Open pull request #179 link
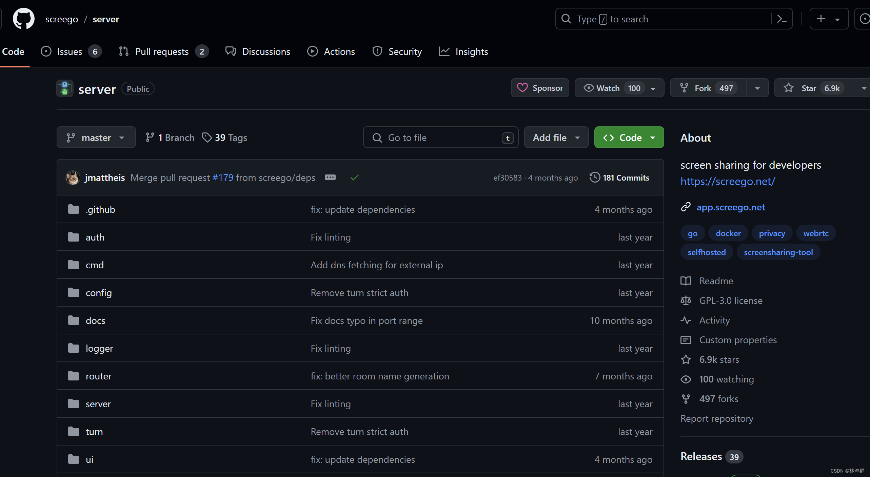 coord(223,178)
